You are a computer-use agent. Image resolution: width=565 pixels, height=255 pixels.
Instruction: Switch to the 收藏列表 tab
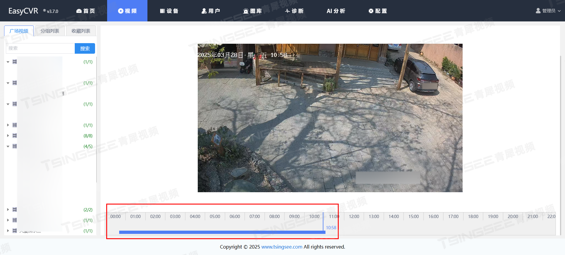click(81, 31)
